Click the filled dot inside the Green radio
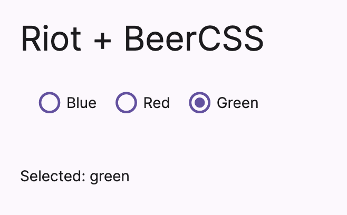 tap(200, 103)
